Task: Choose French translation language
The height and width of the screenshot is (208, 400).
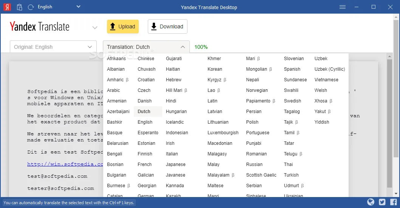Action: click(x=145, y=165)
